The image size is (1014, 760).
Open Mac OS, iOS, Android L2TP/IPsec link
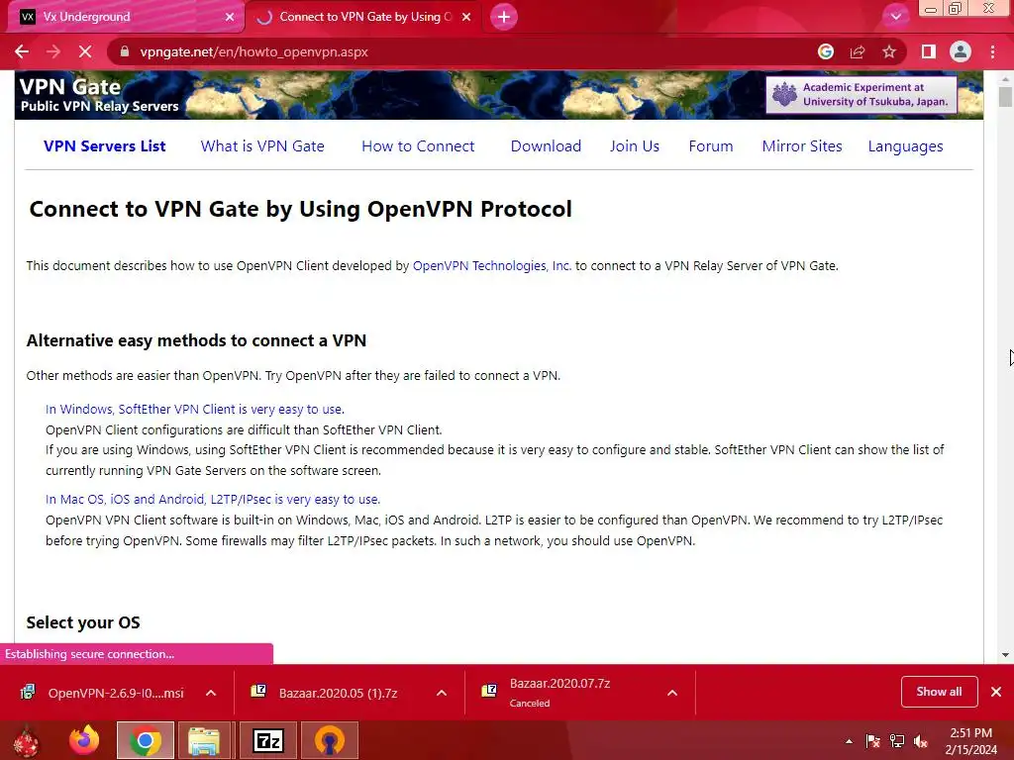(213, 499)
